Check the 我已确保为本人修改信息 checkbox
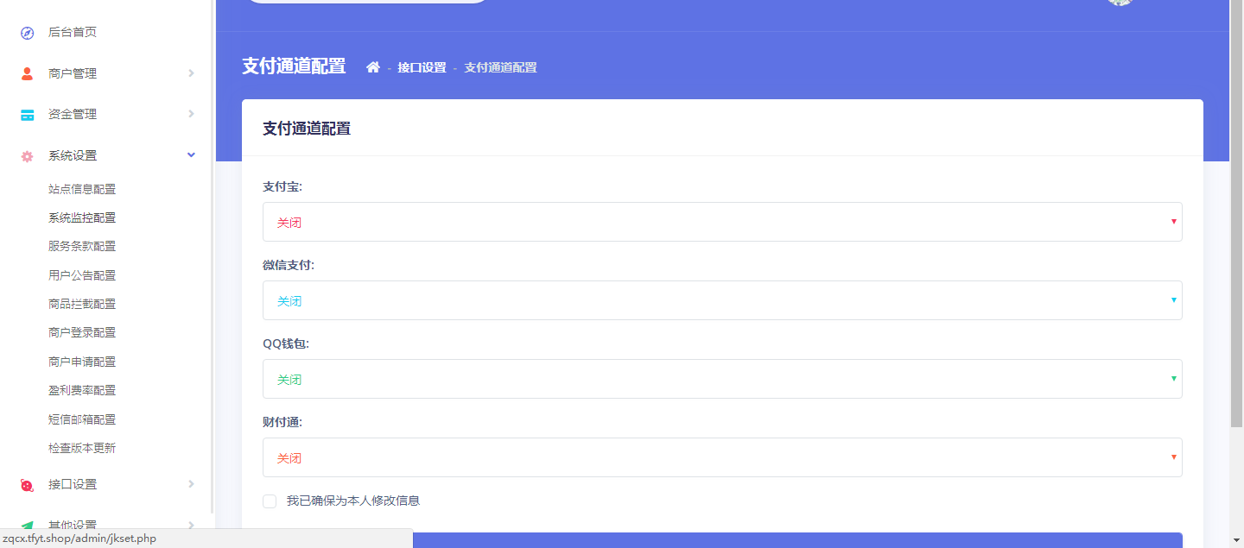The image size is (1244, 548). 270,501
